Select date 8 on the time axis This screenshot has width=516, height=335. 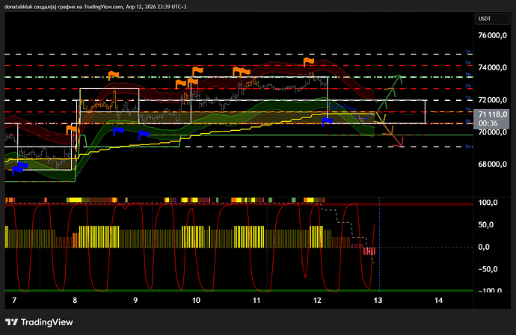click(x=75, y=300)
